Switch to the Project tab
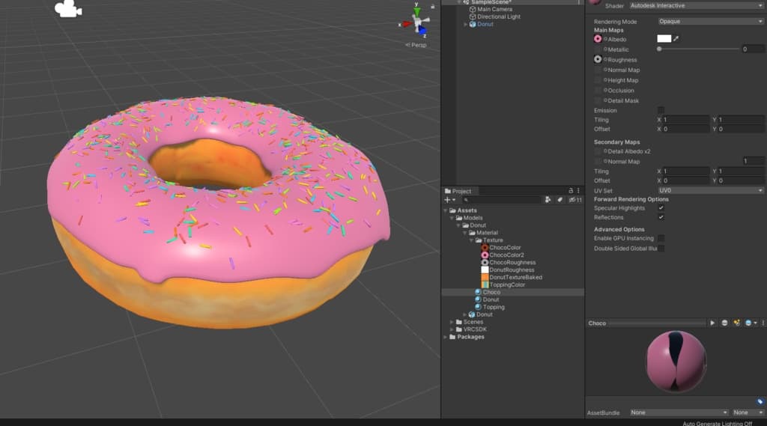 point(458,191)
